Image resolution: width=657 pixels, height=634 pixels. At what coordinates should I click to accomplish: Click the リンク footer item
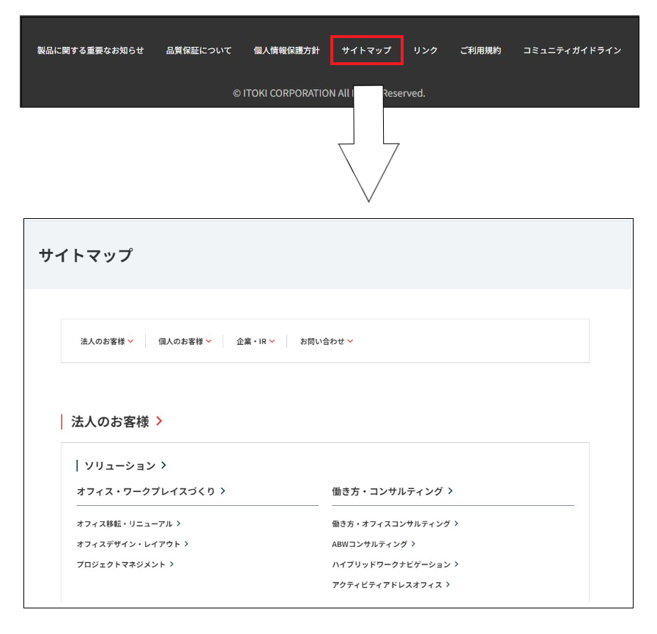(x=425, y=51)
